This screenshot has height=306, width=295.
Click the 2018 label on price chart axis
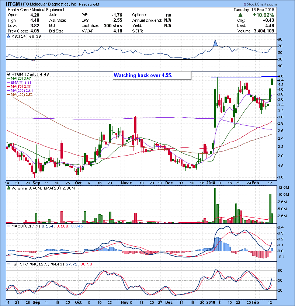211,183
